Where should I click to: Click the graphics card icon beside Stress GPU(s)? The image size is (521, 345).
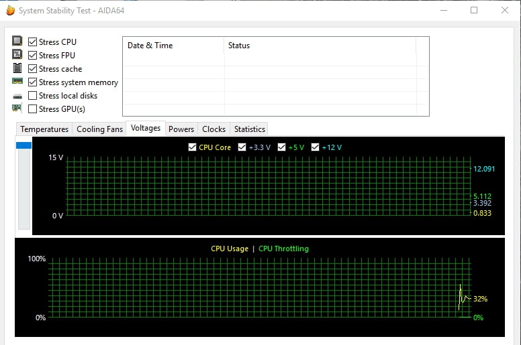coord(17,108)
